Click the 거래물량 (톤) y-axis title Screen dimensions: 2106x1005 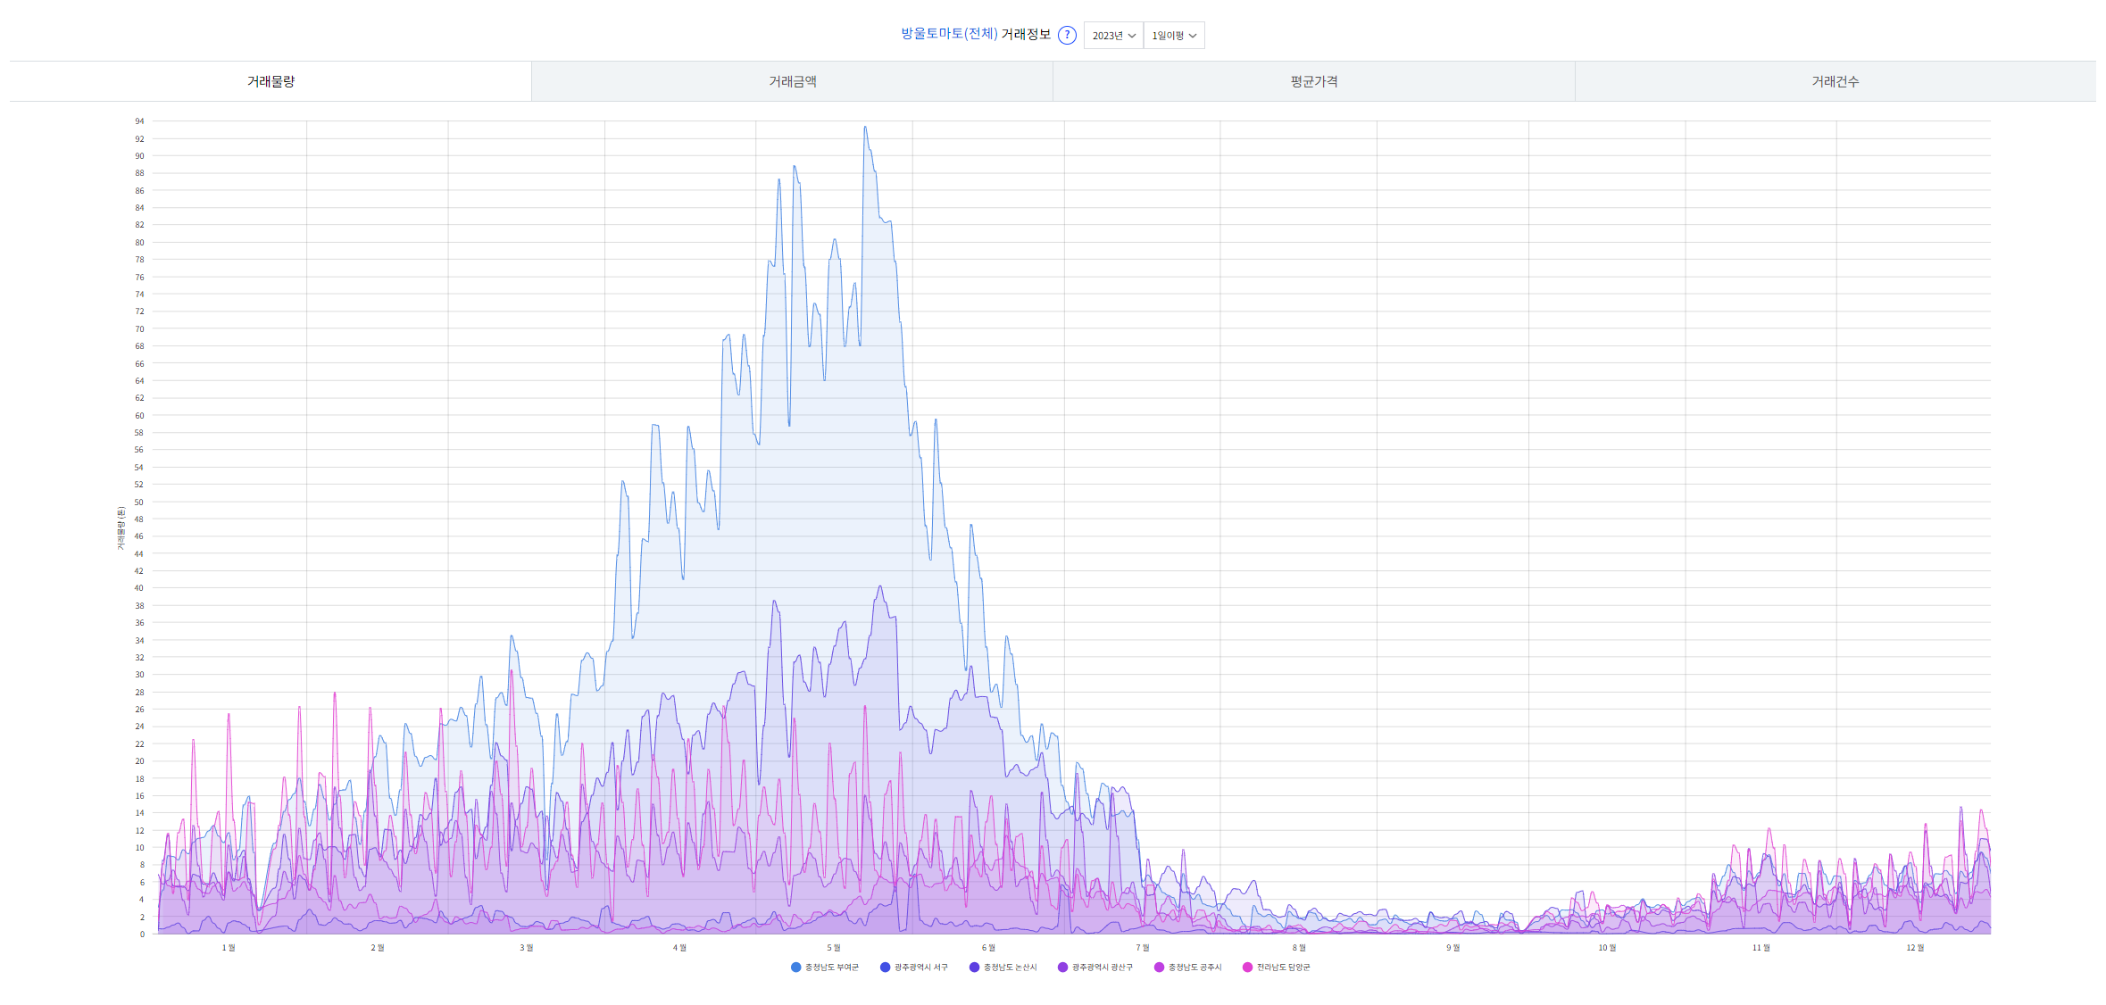point(121,528)
